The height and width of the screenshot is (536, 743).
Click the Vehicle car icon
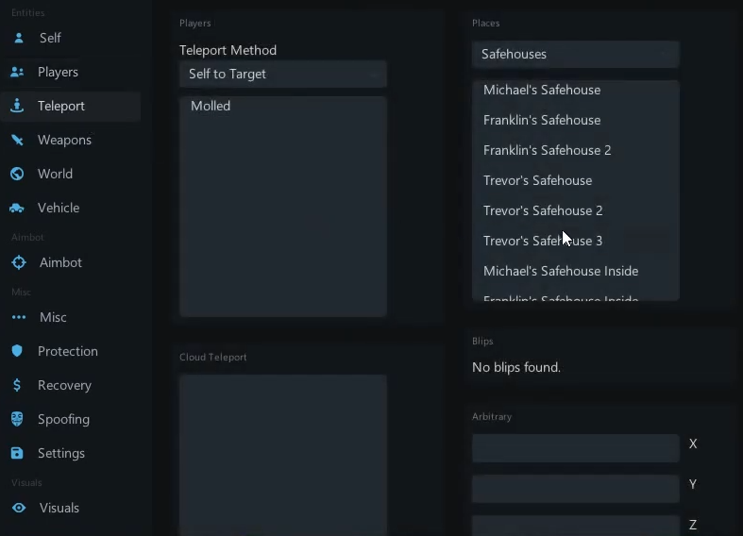tap(17, 208)
